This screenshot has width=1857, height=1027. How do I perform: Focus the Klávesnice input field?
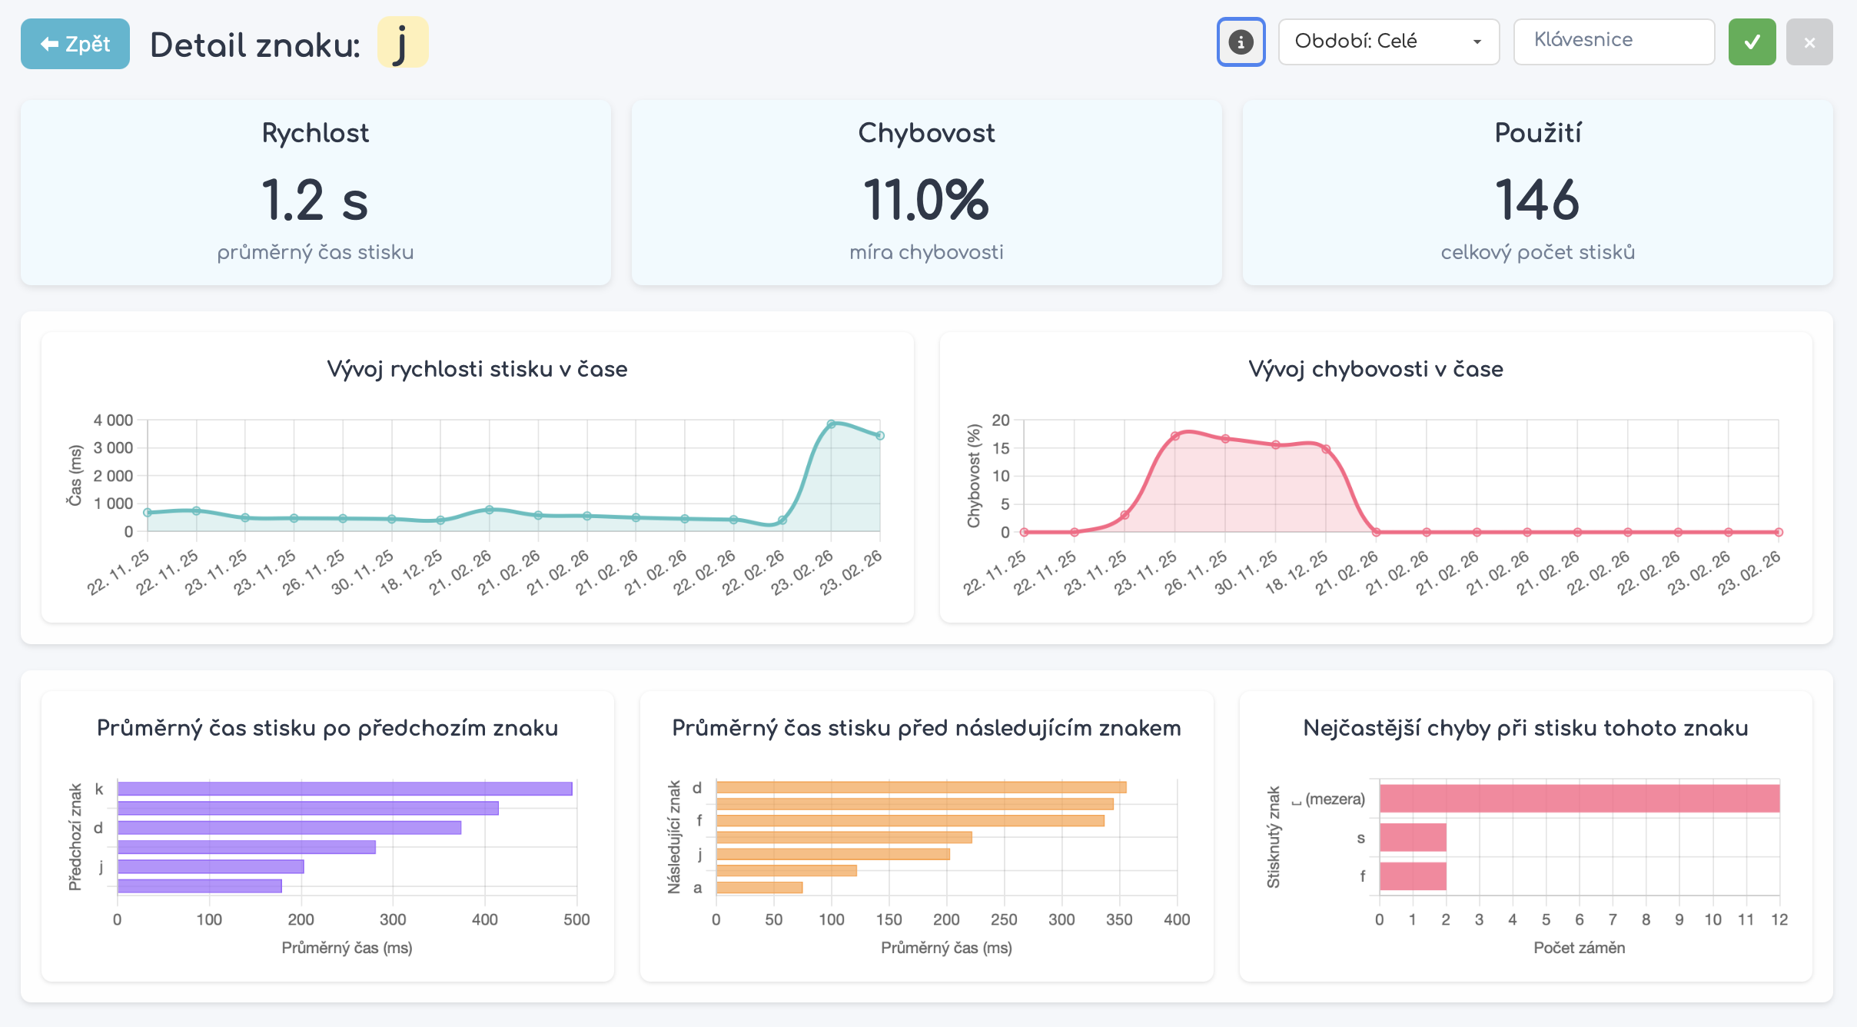tap(1613, 42)
